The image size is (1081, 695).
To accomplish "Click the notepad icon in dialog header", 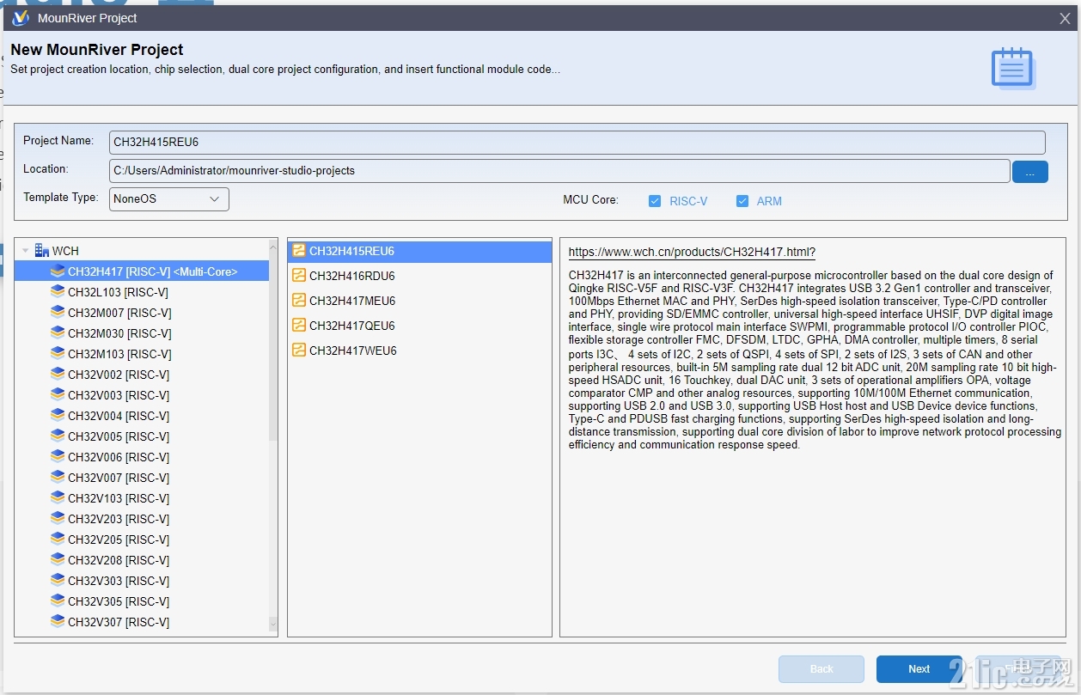I will point(1012,68).
